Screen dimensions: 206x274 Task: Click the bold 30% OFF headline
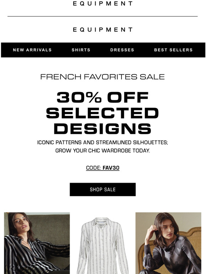click(103, 97)
